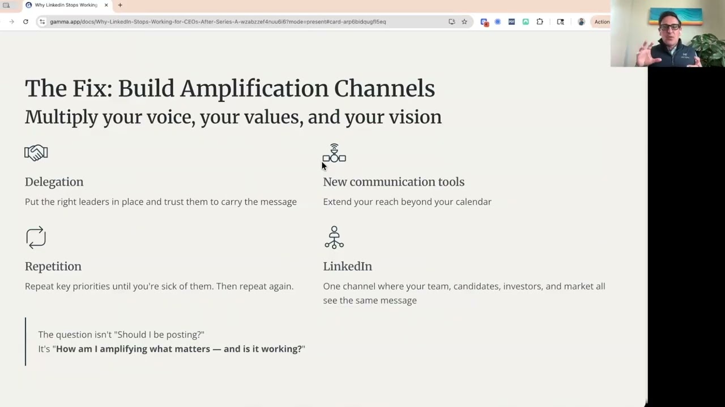Click 'The Fix: Build Amplification Channels' title
Viewport: 725px width, 407px height.
(230, 89)
